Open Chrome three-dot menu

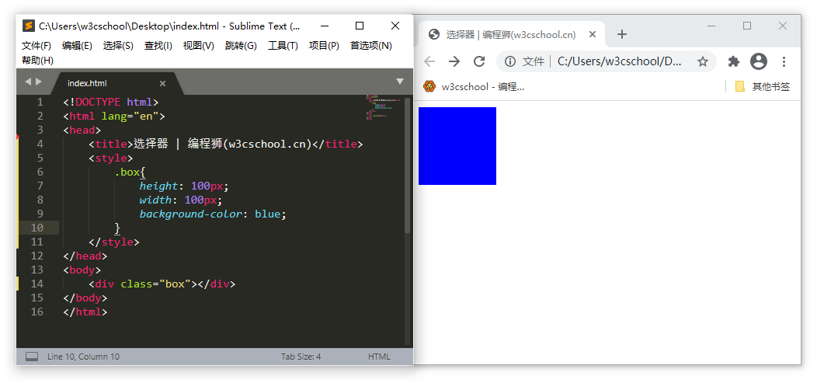click(784, 61)
